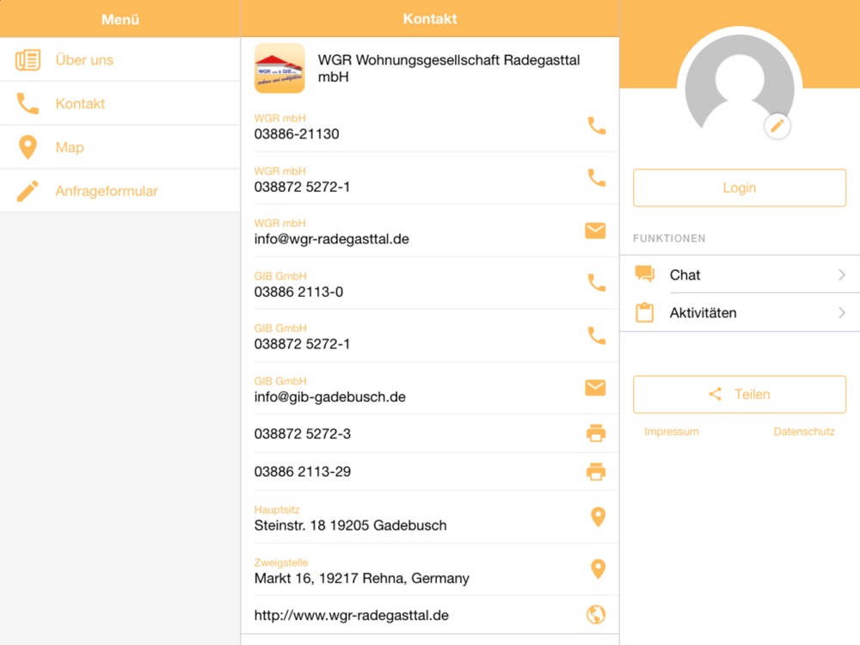Click the fax number 038872 5272-3
Screen dimensions: 860x645
pyautogui.click(x=303, y=433)
